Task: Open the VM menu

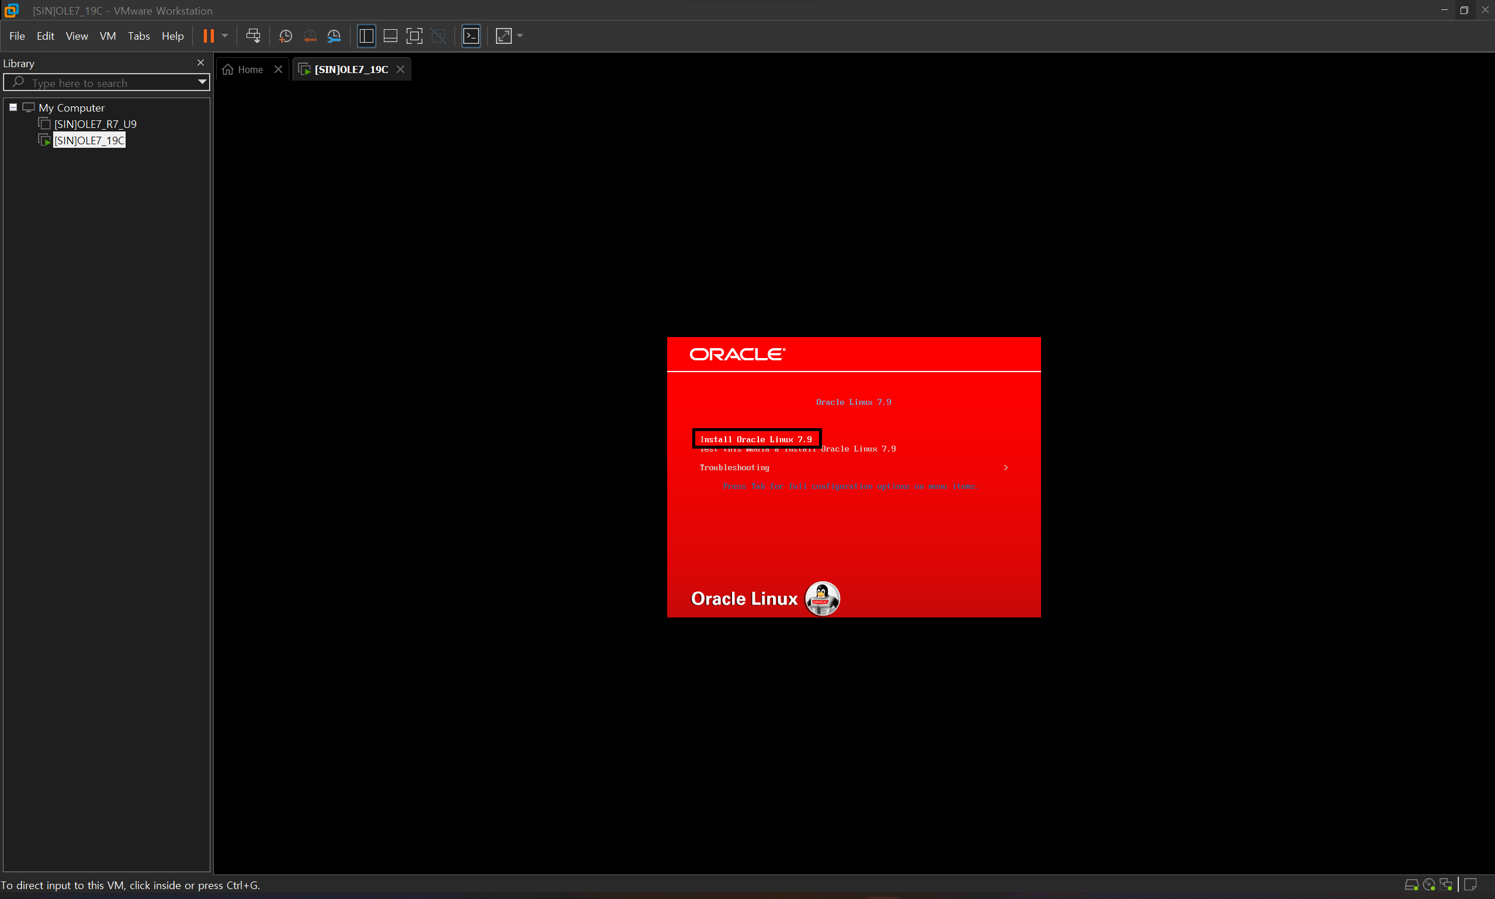Action: pos(107,36)
